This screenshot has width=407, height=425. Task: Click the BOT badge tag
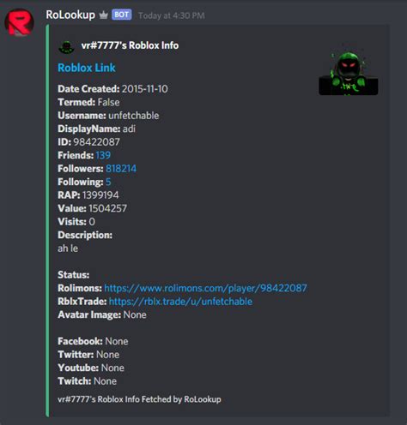(x=122, y=15)
